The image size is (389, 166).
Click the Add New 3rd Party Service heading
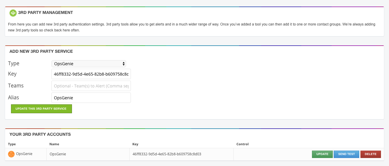pos(41,51)
